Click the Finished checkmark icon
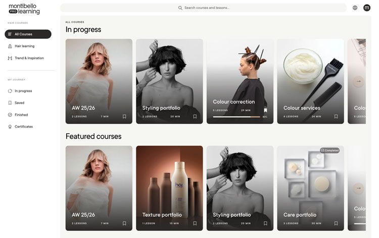The image size is (379, 238). click(x=10, y=115)
